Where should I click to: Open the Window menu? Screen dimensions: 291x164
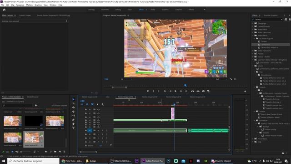click(x=53, y=5)
